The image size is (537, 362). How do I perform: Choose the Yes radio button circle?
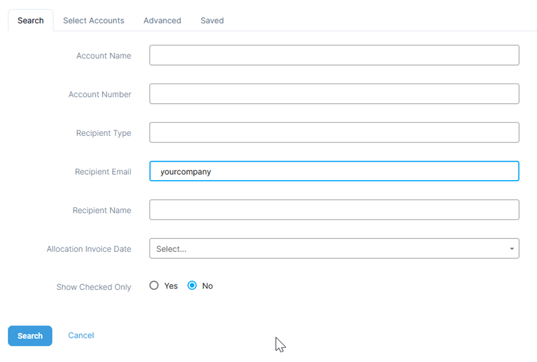tap(154, 285)
